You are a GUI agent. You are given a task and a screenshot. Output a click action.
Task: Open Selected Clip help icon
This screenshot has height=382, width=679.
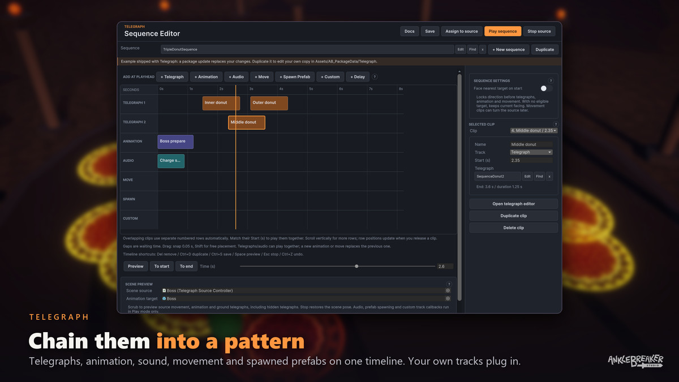(556, 124)
